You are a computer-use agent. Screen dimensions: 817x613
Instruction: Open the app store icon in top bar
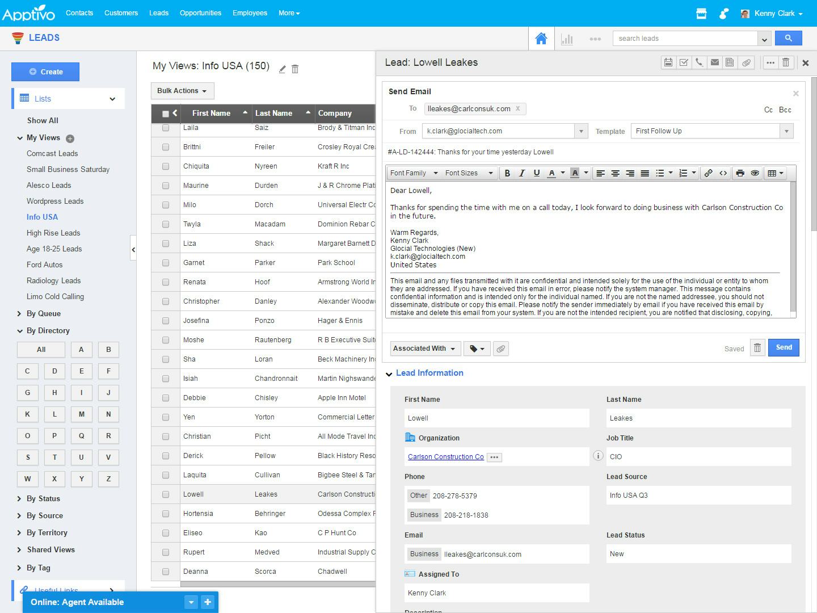click(701, 14)
